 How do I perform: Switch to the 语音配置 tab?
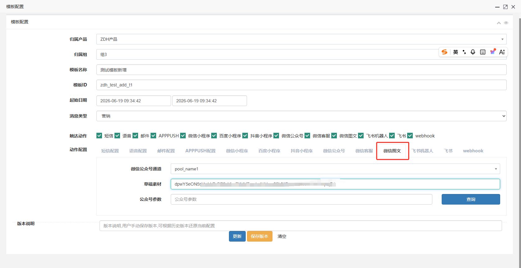[x=138, y=151]
